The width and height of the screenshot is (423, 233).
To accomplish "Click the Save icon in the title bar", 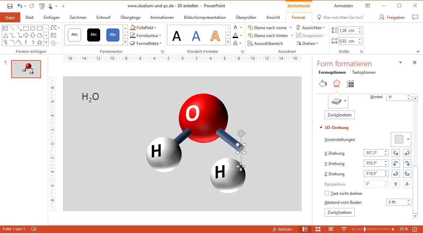I will [10, 6].
